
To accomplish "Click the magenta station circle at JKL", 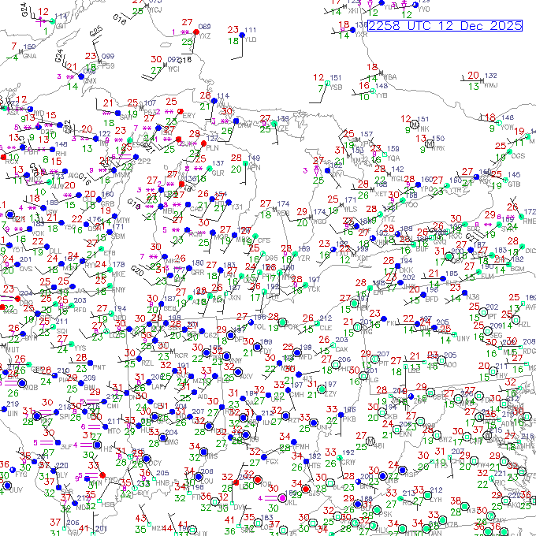I will point(282,498).
